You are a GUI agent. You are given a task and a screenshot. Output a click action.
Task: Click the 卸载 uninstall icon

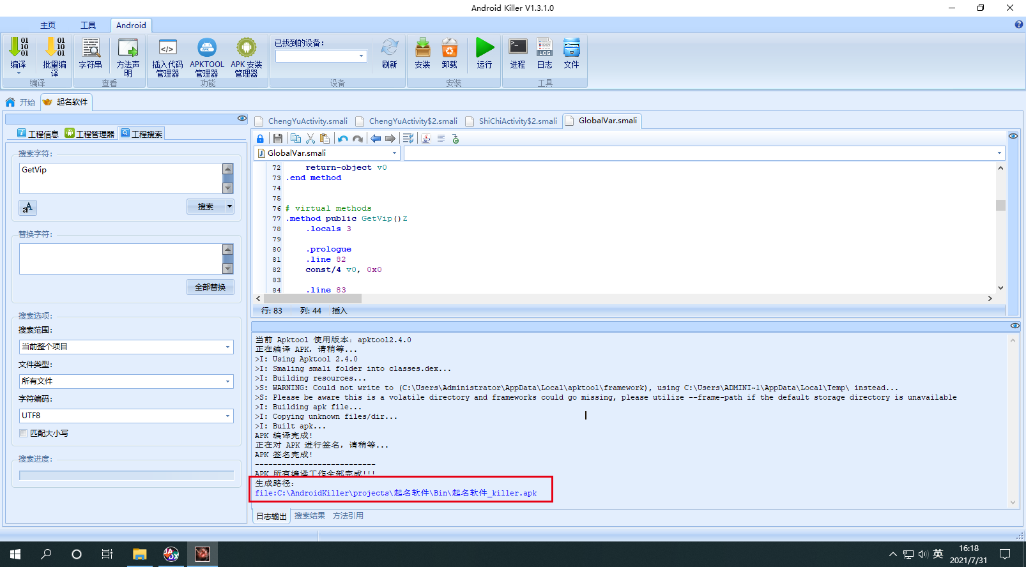pos(450,47)
